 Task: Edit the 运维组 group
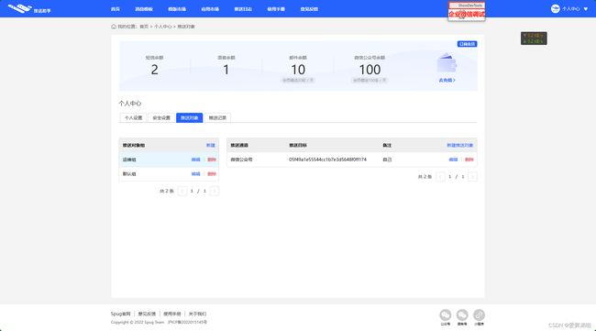195,160
